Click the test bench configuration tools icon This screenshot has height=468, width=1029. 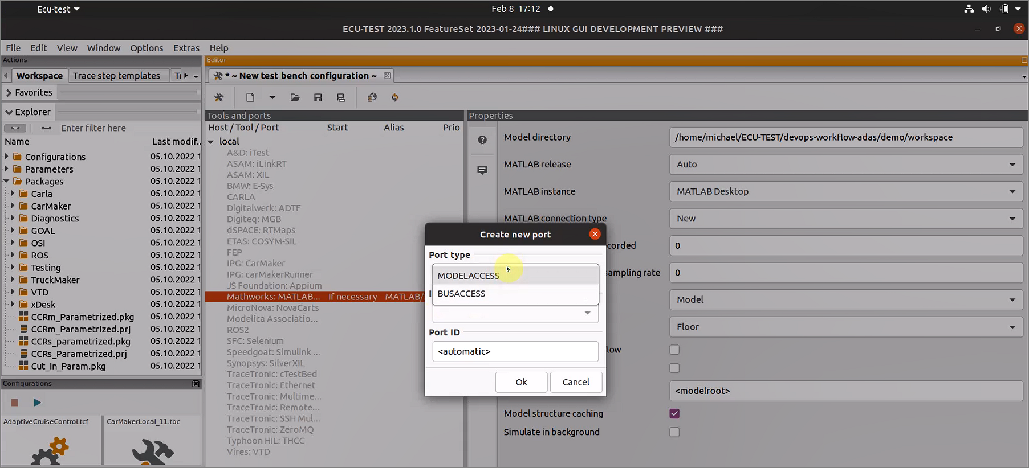(x=219, y=97)
